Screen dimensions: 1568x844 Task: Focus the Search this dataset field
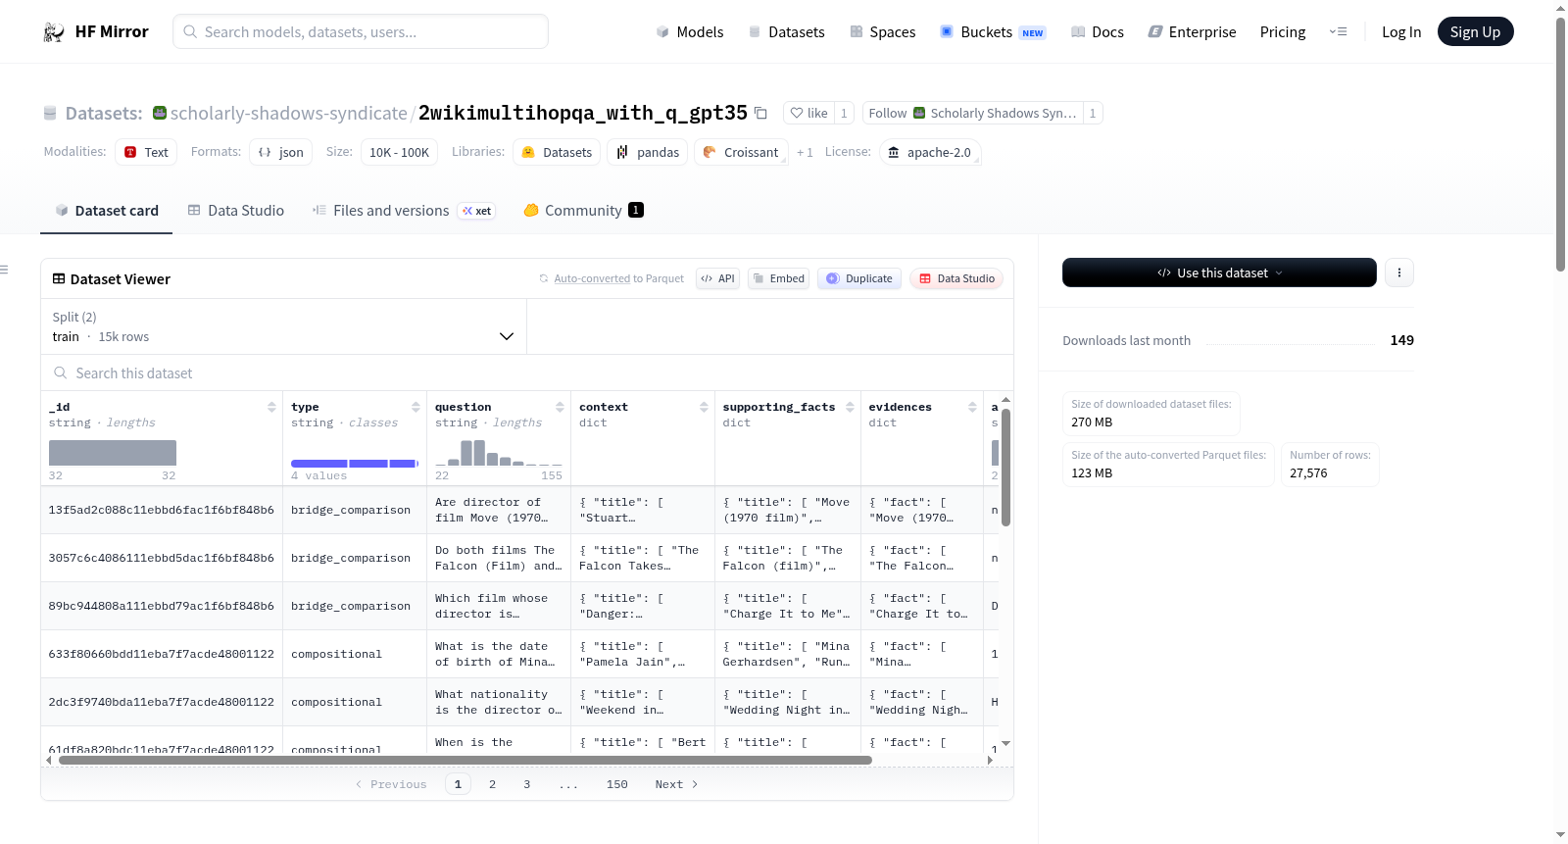pos(527,372)
